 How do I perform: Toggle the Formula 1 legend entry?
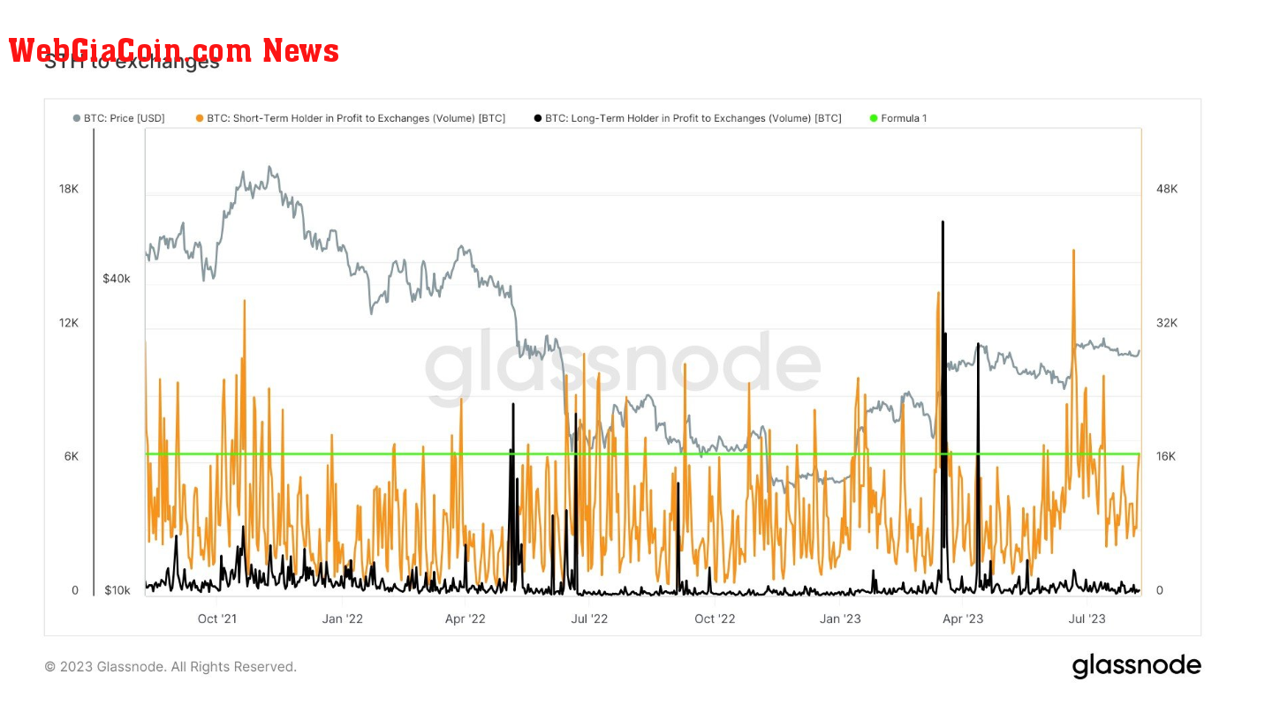pyautogui.click(x=898, y=118)
